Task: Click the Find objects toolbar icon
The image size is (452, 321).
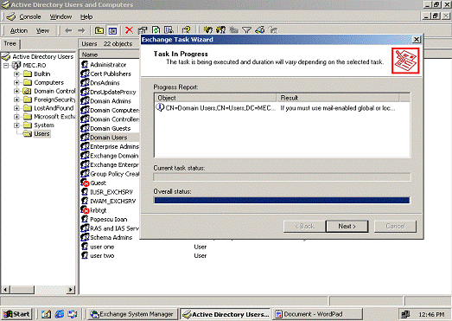Action: (x=260, y=30)
